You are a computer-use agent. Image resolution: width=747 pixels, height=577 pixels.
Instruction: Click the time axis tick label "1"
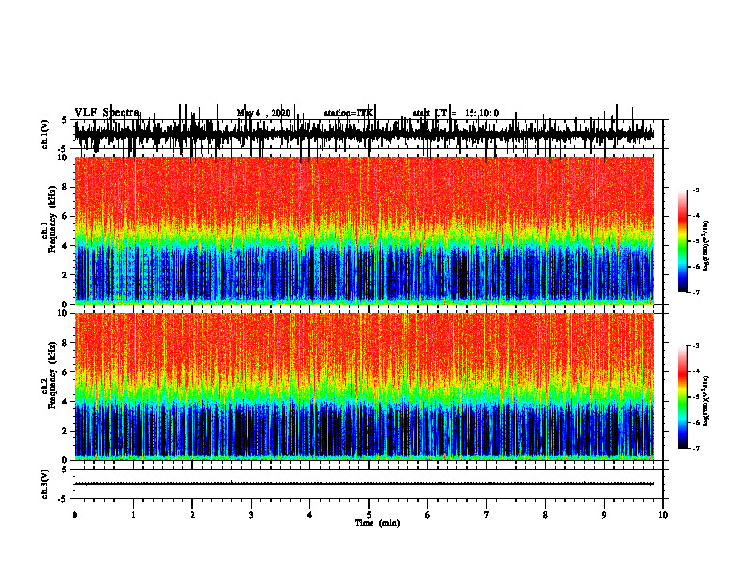133,515
